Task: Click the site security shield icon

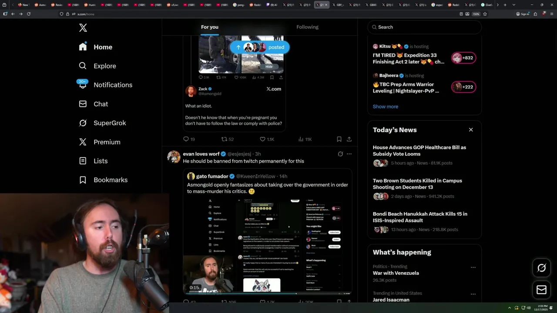Action: (x=62, y=14)
